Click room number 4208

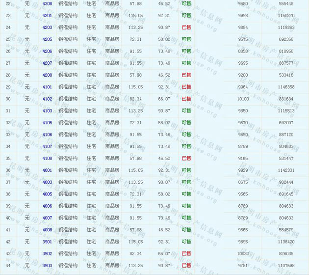(47, 75)
